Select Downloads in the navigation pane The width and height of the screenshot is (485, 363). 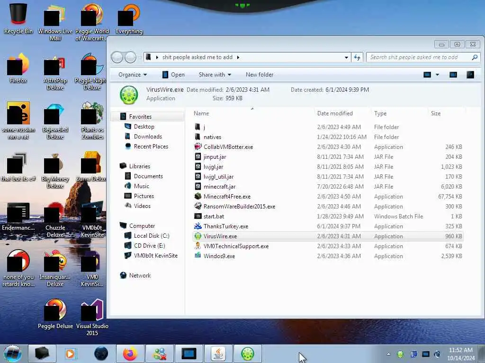point(148,137)
